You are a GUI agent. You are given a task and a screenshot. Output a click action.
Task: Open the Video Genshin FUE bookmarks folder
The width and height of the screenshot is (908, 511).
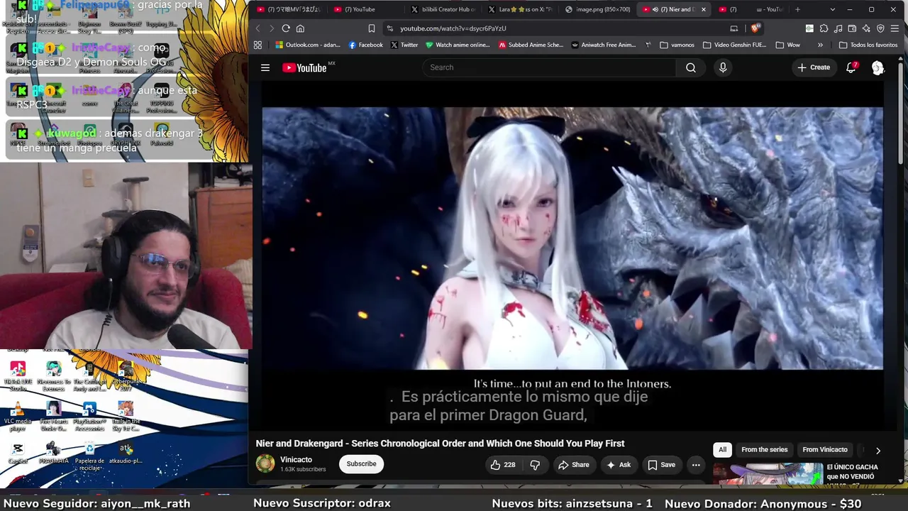click(x=735, y=45)
